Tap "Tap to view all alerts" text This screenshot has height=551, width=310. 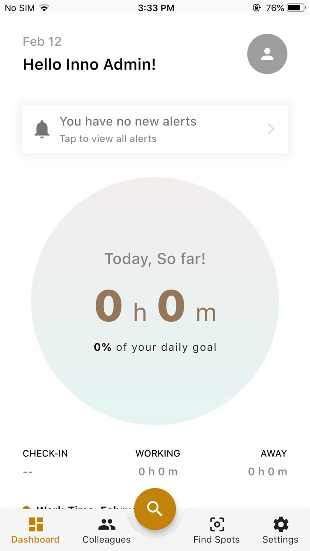click(x=108, y=139)
